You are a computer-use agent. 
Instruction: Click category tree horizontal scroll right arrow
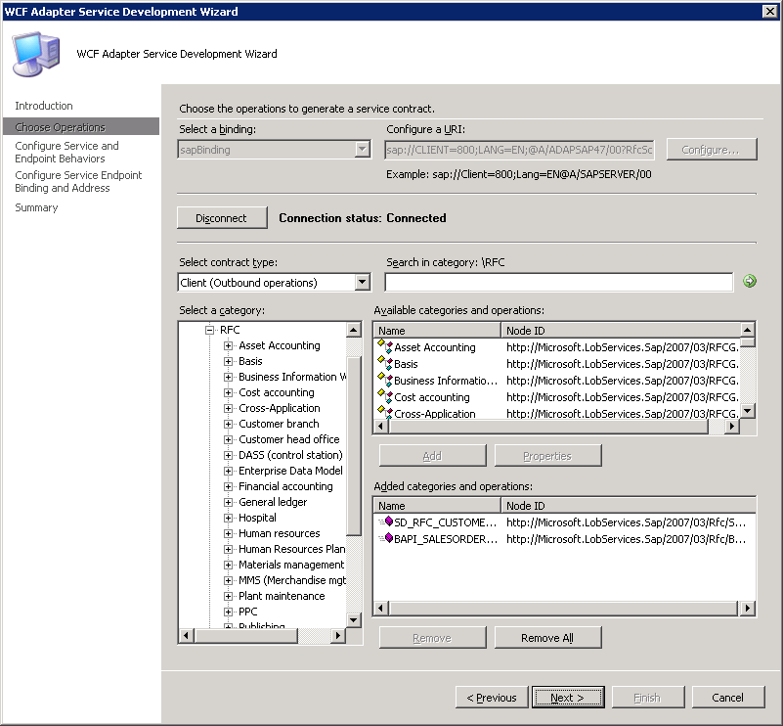[x=338, y=636]
